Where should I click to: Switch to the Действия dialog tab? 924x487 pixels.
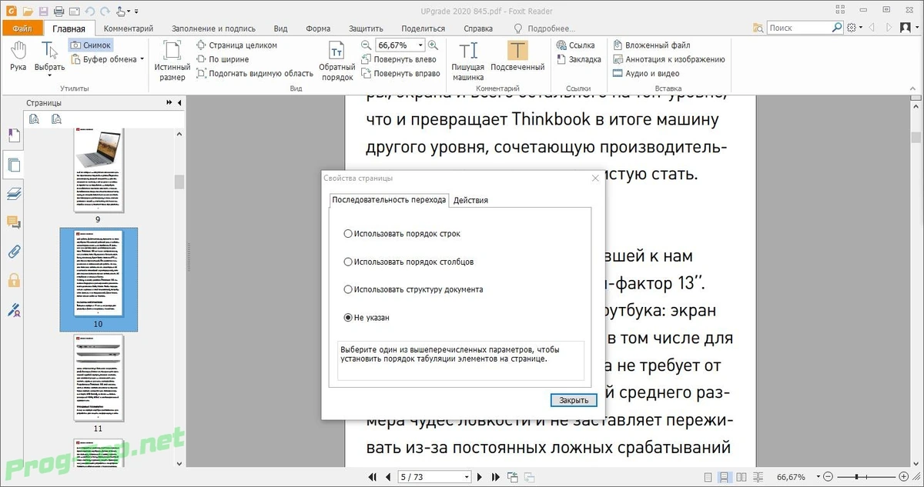pyautogui.click(x=470, y=200)
